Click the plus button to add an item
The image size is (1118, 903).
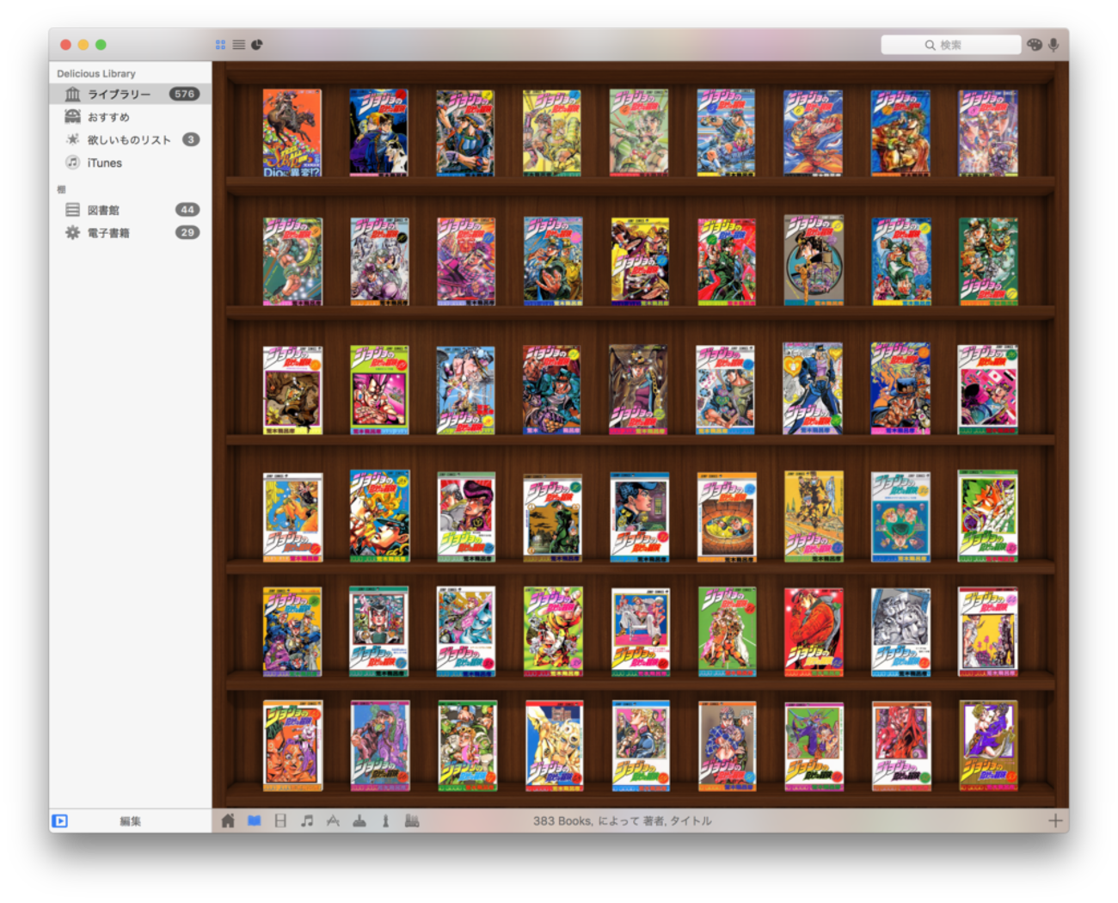(1055, 820)
